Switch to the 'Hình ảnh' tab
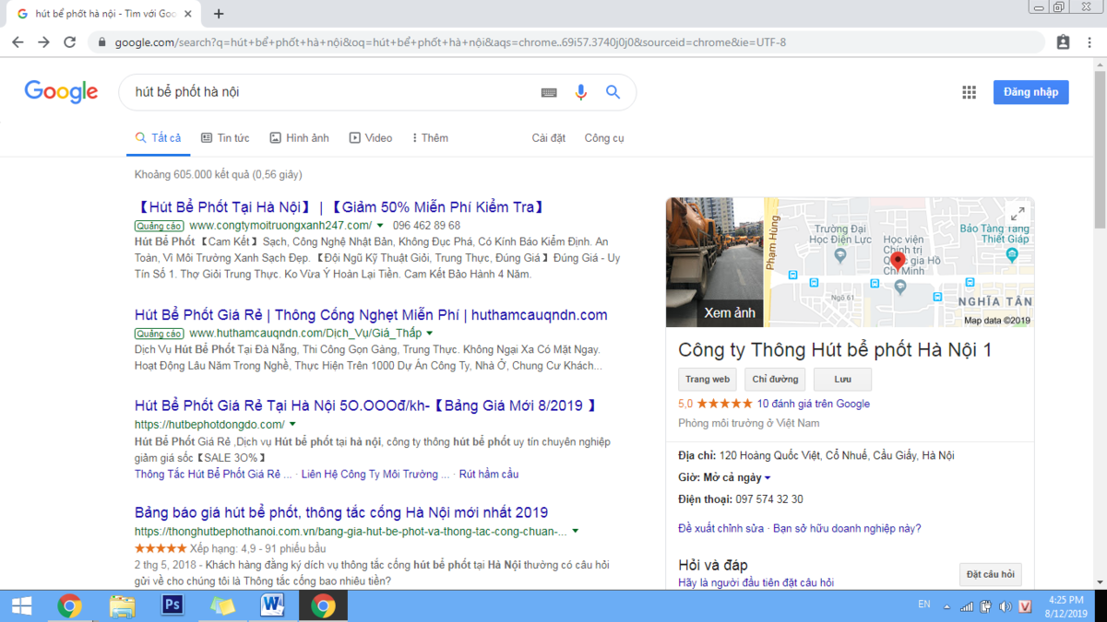The height and width of the screenshot is (622, 1107). tap(299, 137)
